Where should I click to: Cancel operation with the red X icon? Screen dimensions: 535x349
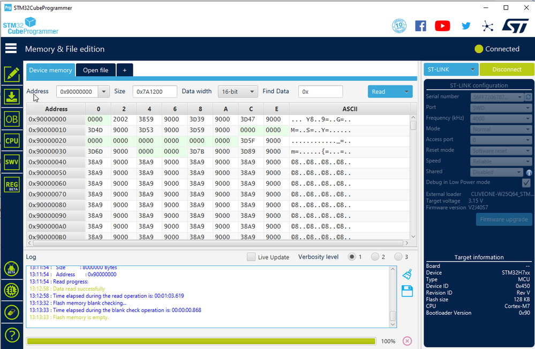click(407, 341)
